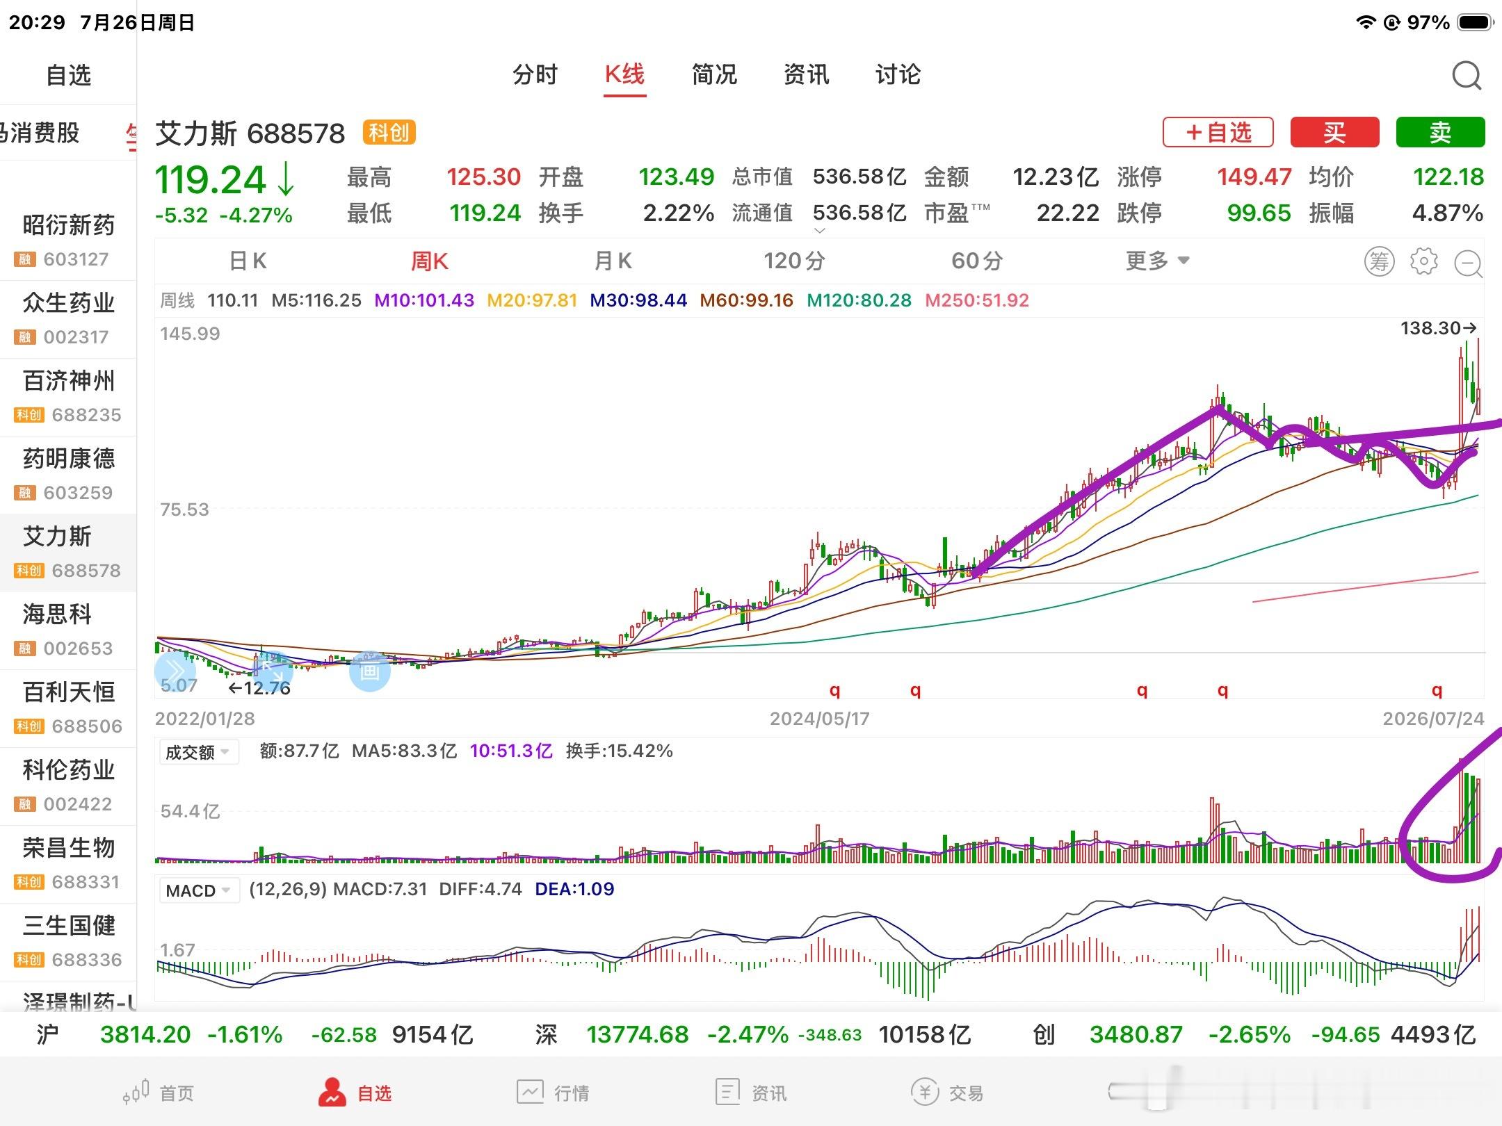
Task: Tap the red 买 buy button
Action: pos(1334,132)
